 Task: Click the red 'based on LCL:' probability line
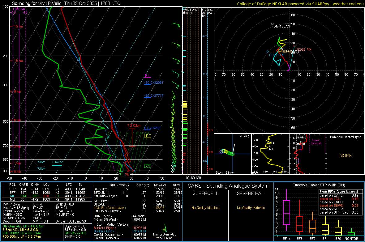pos(339,199)
